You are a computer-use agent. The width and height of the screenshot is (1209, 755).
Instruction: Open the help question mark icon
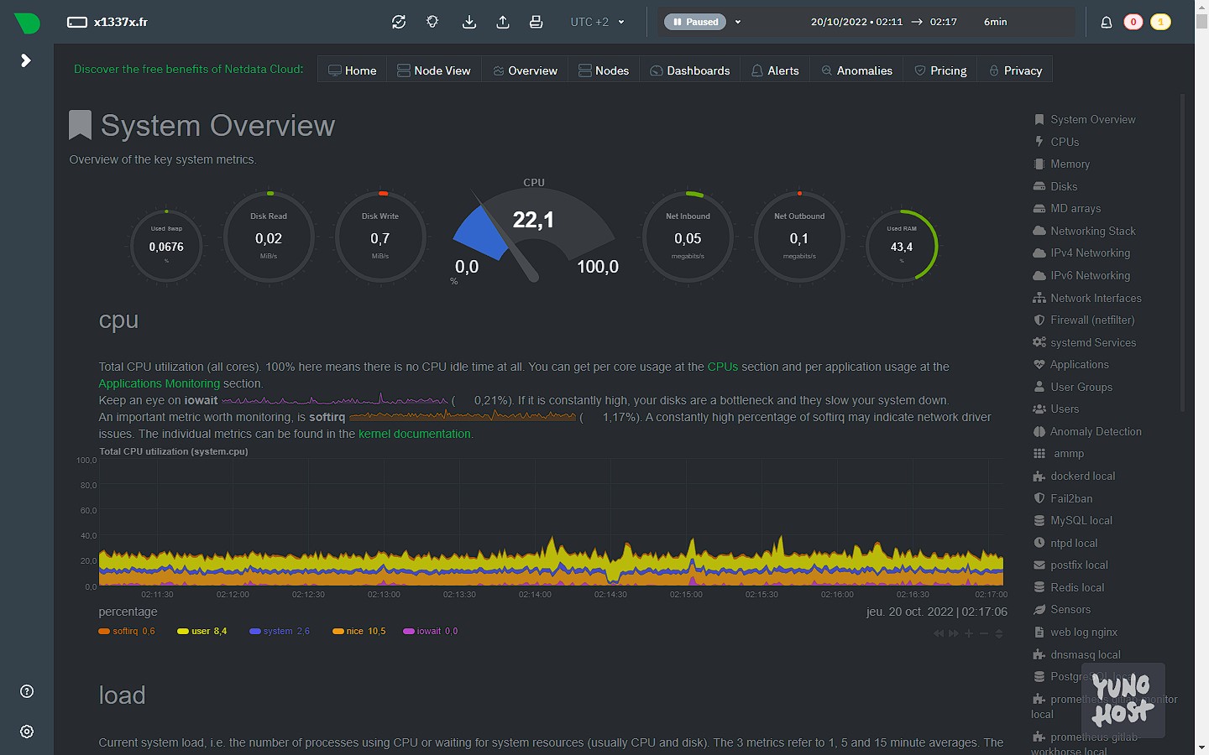(x=27, y=691)
